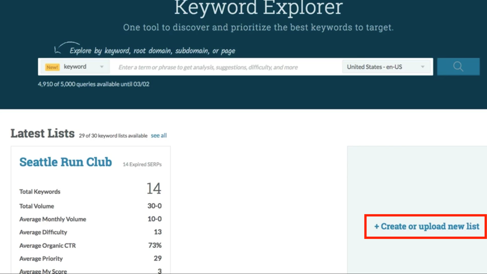487x274 pixels.
Task: Click the curved hand-drawn arrow graphic
Action: [65, 47]
